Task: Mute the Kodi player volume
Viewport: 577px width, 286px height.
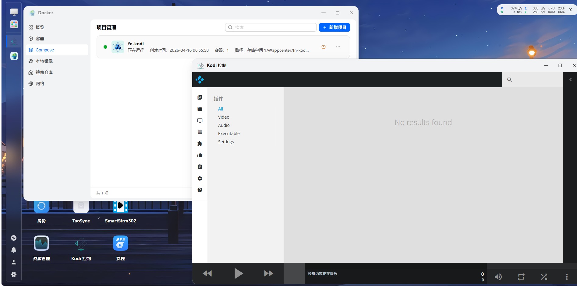Action: [498, 277]
